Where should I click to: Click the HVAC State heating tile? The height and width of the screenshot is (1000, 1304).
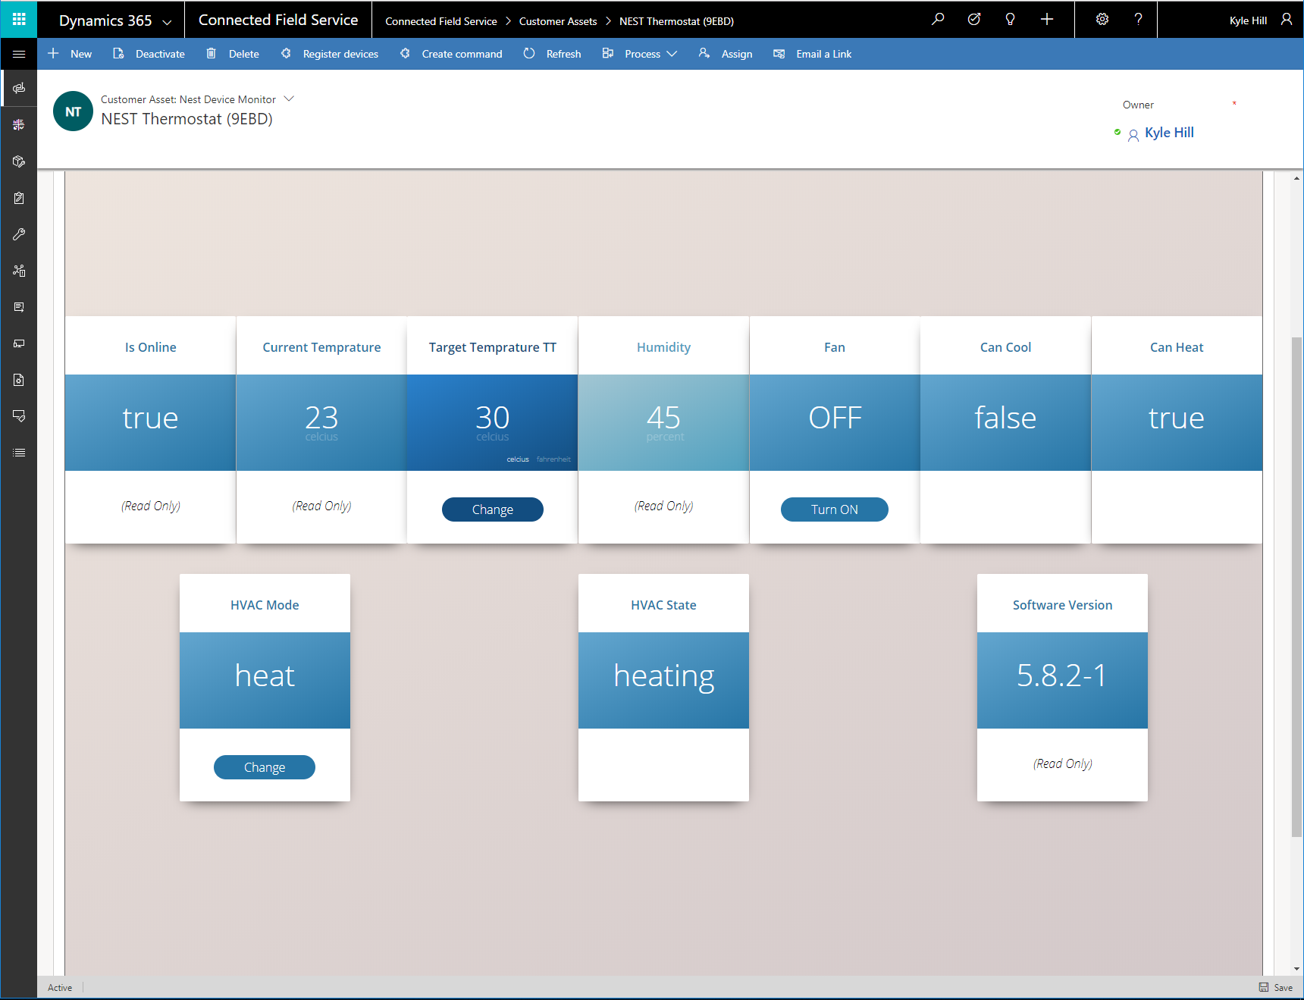coord(663,680)
